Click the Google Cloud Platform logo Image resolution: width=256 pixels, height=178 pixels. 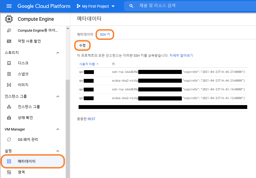point(44,6)
